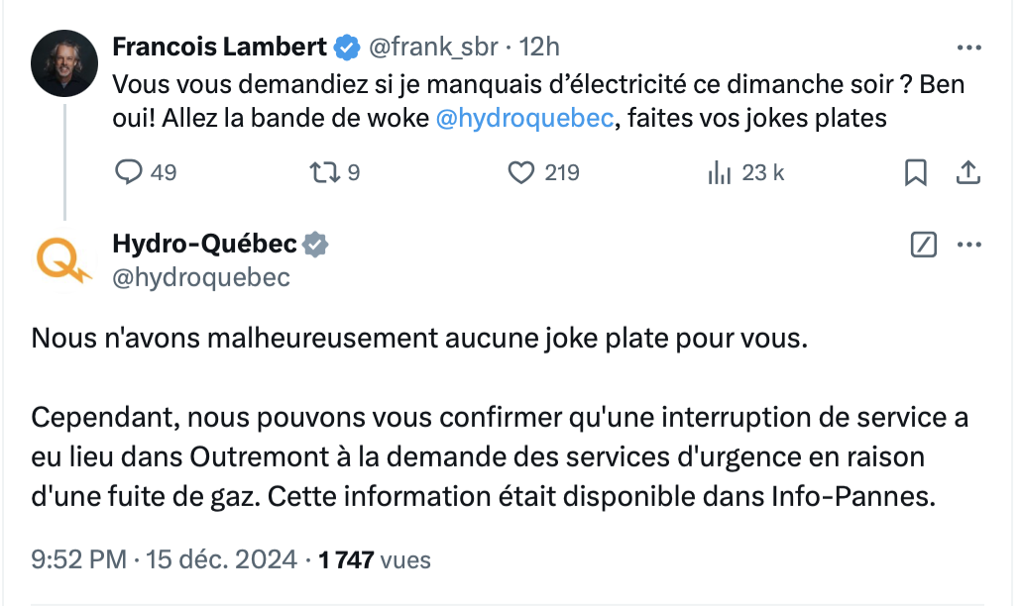Screen dimensions: 1023x606
Task: Open more options on Francois Lambert's tweet
Action: pyautogui.click(x=968, y=48)
